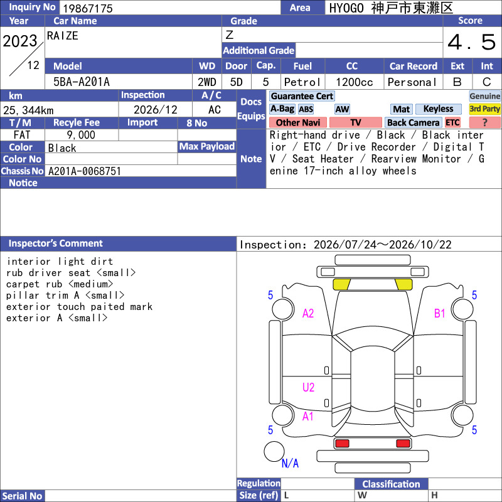Click the transmission value FAT

pyautogui.click(x=22, y=135)
